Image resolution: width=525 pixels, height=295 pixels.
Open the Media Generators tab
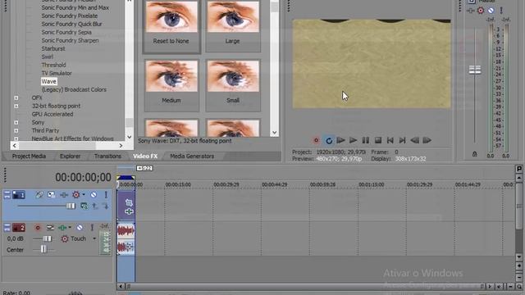[192, 157]
